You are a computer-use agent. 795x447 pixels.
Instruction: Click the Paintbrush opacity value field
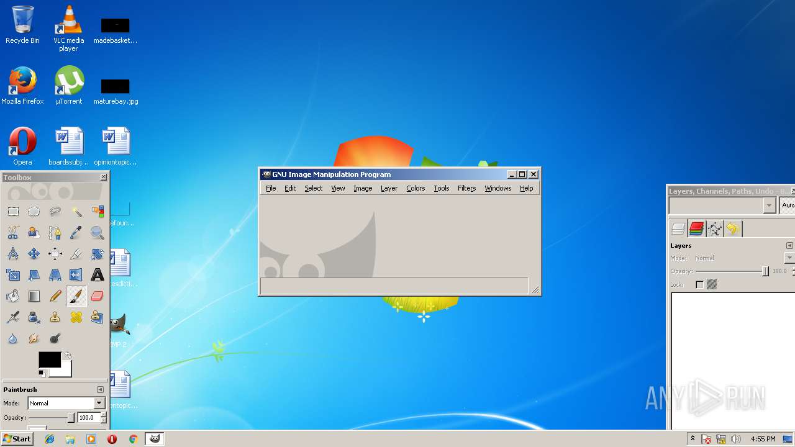pos(89,418)
